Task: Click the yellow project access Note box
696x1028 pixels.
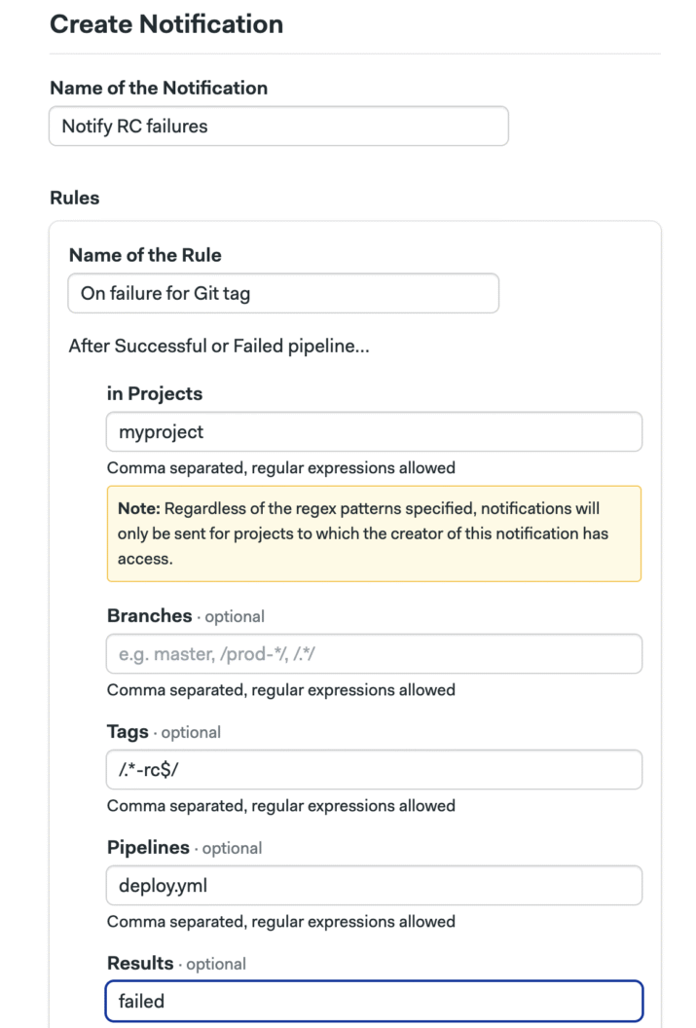Action: coord(374,533)
